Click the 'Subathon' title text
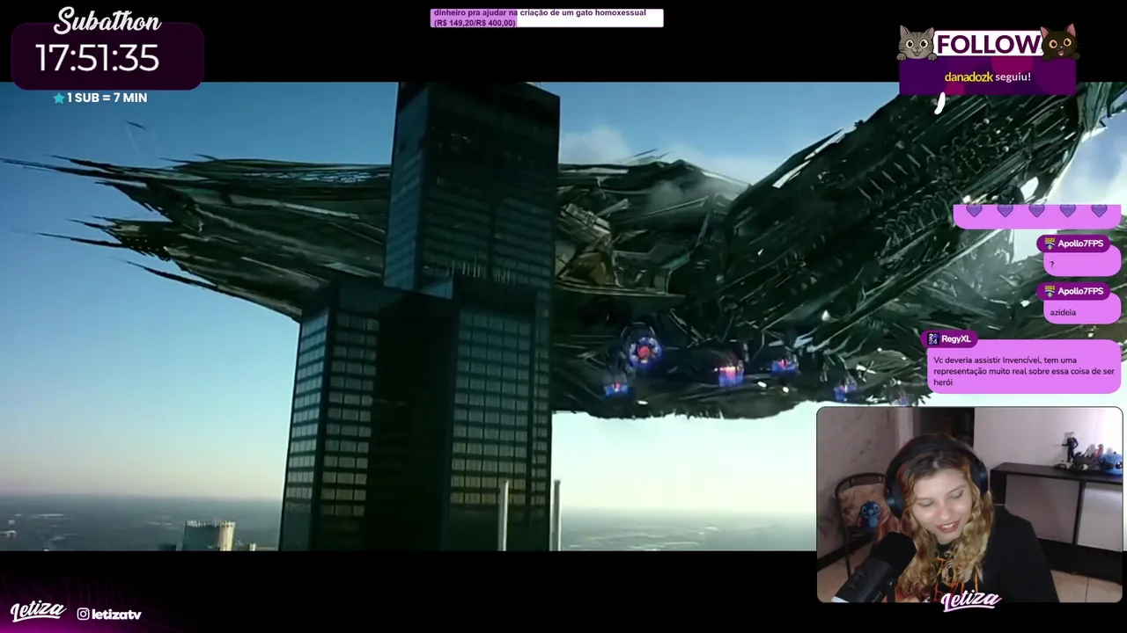This screenshot has width=1127, height=633. pyautogui.click(x=107, y=21)
